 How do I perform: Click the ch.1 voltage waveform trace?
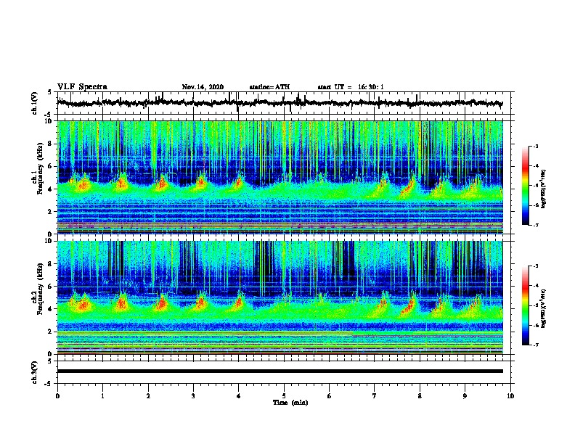tap(280, 103)
